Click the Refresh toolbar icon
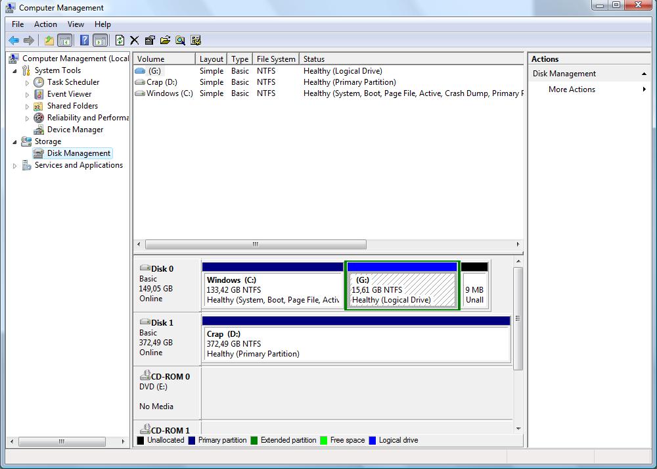 pos(120,41)
